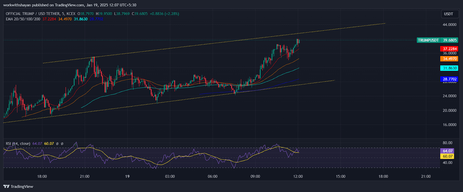The width and height of the screenshot is (463, 192).
Task: Click the 19 date label on time axis
Action: click(x=127, y=176)
